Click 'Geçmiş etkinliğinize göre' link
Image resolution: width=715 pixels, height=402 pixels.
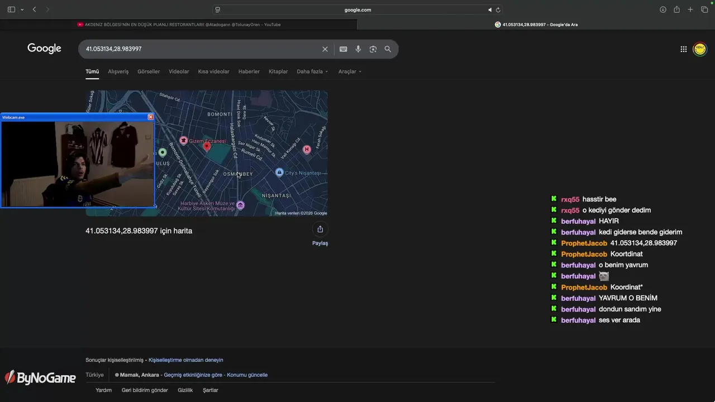click(193, 375)
